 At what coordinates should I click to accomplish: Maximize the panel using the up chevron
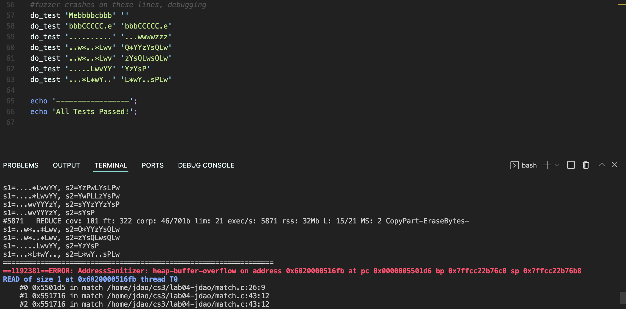601,165
